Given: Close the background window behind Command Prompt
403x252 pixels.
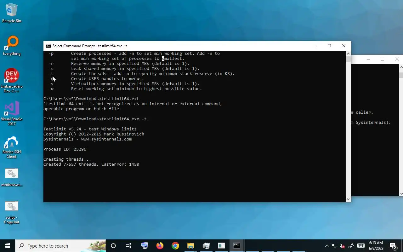Looking at the screenshot, I should [x=397, y=59].
